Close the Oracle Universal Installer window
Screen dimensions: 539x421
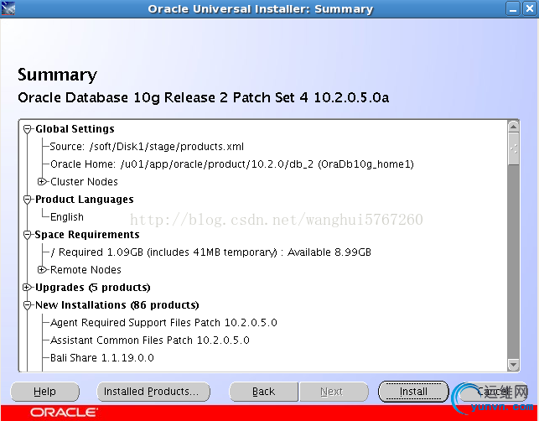coord(530,8)
